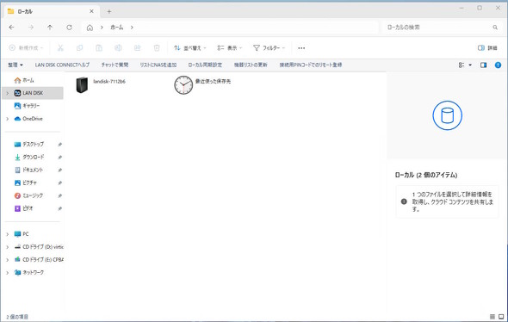Select ホーム in the navigation pane
Viewport: 508px width, 322px height.
click(x=28, y=80)
